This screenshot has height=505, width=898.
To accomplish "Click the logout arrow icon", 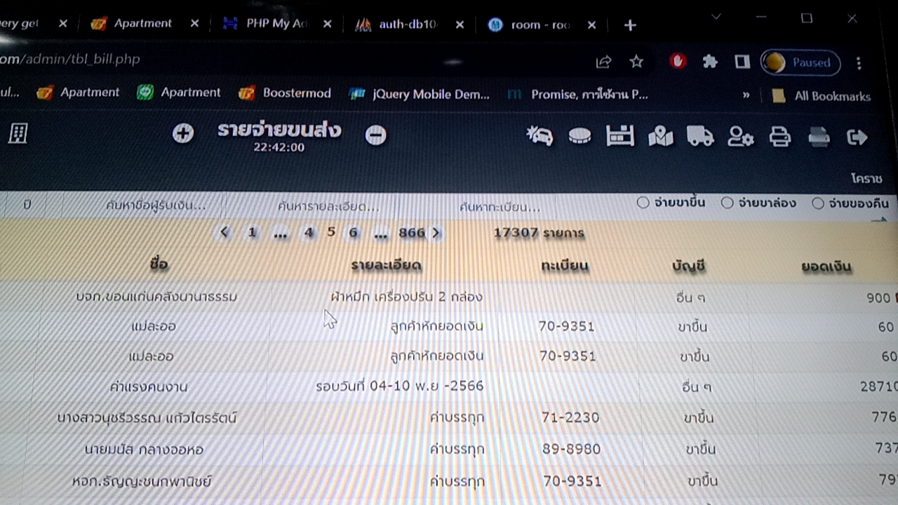I will pos(857,137).
